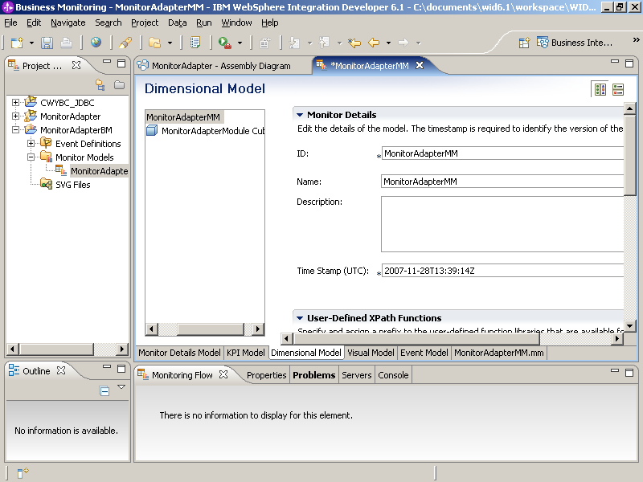Click into the Time Stamp (UTC) field

(x=502, y=271)
